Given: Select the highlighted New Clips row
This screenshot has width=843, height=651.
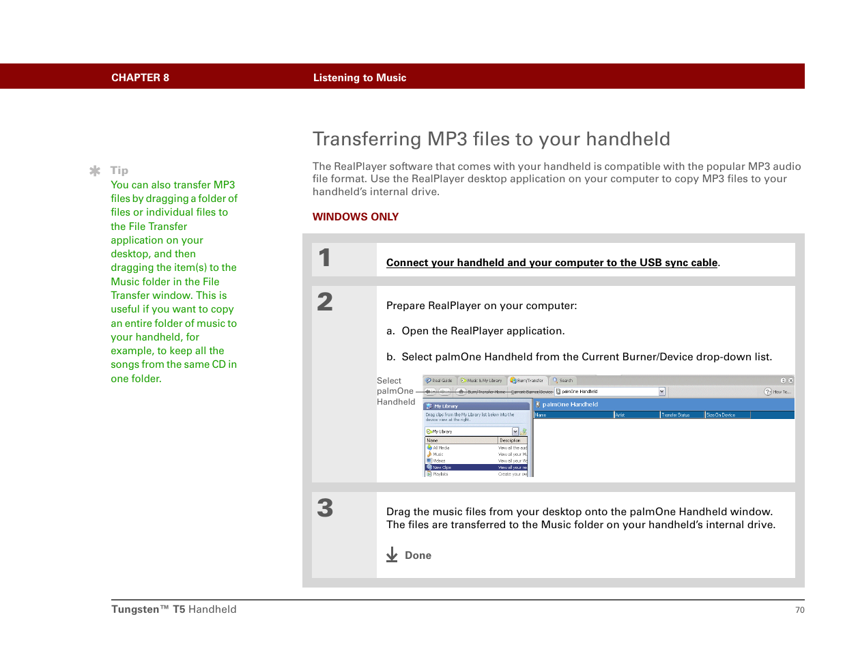Looking at the screenshot, I should tap(476, 467).
